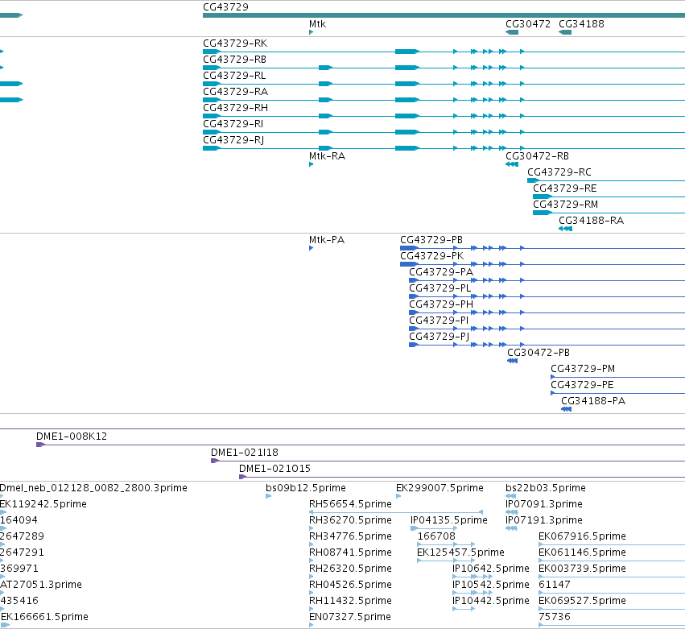
Task: Click RH34776.5prime label
Action: point(350,536)
